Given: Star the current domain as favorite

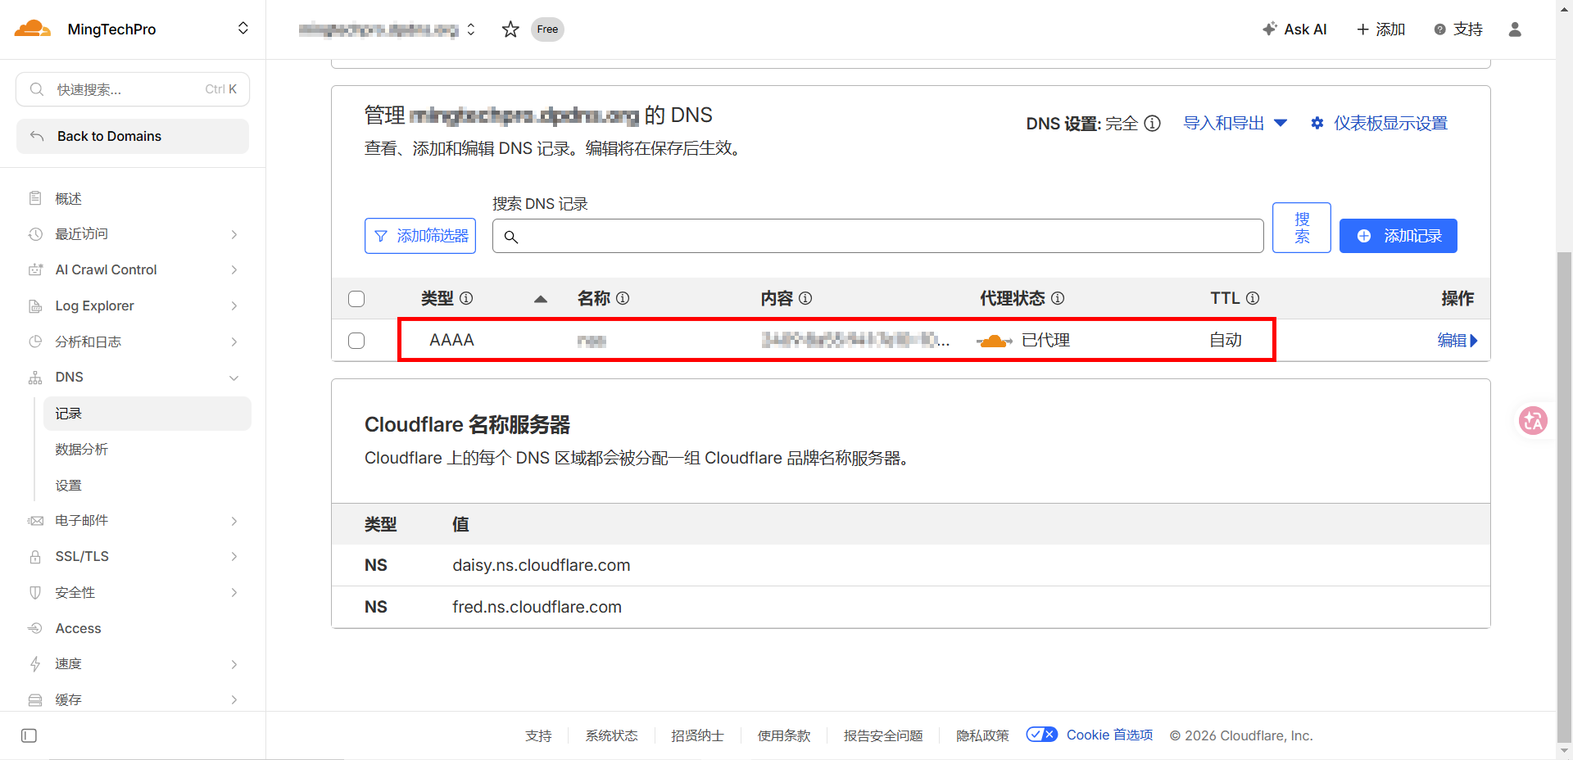Looking at the screenshot, I should tap(510, 29).
